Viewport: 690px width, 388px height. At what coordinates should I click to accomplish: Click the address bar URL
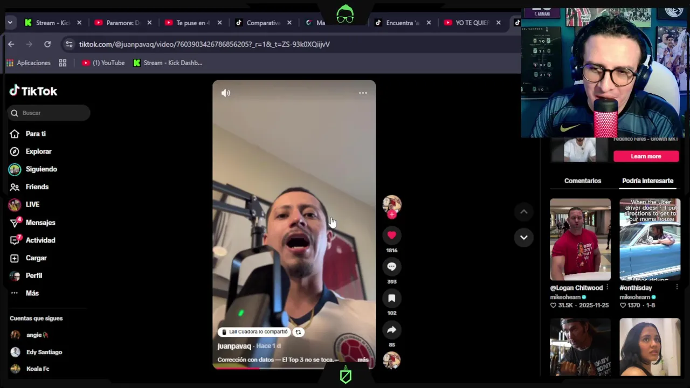204,44
